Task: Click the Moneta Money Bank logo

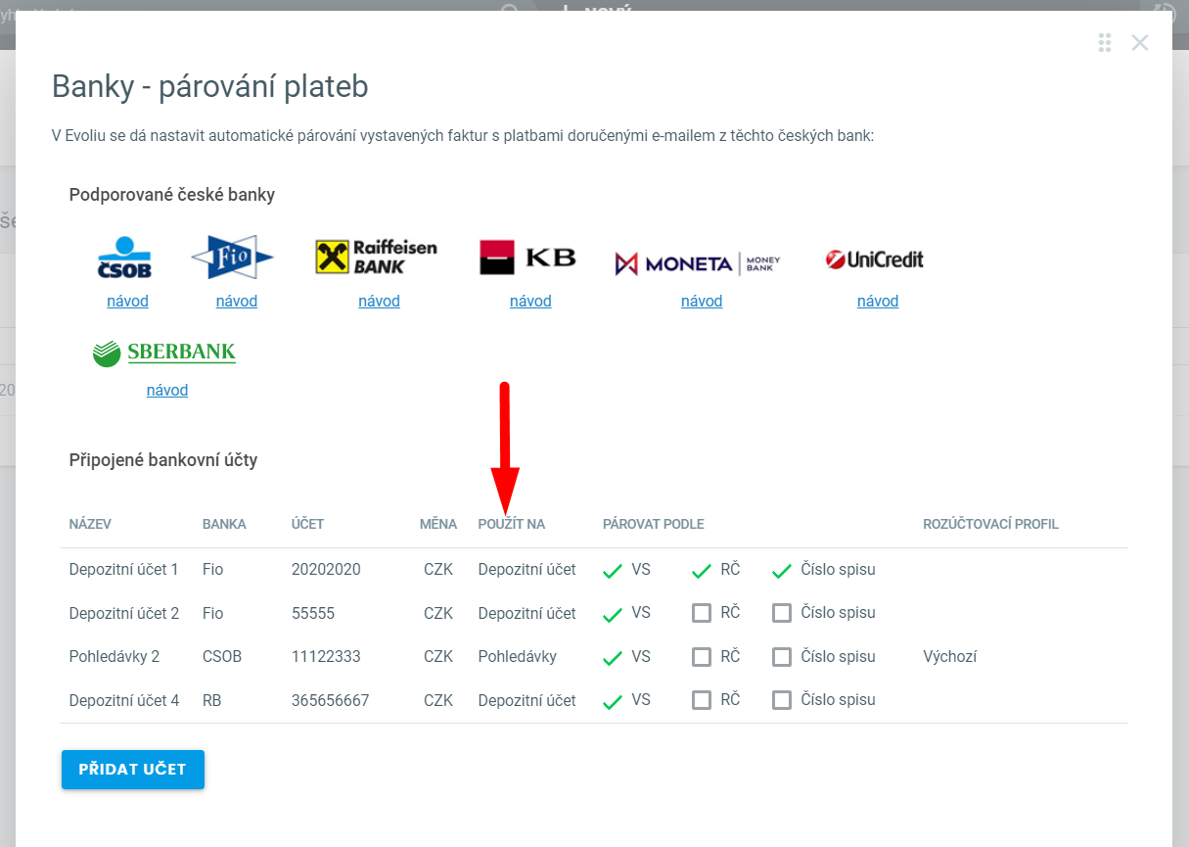Action: click(698, 262)
